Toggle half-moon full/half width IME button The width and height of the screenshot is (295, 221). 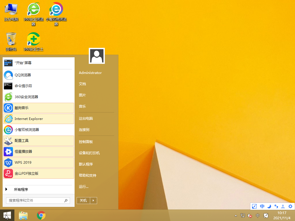click(269, 206)
